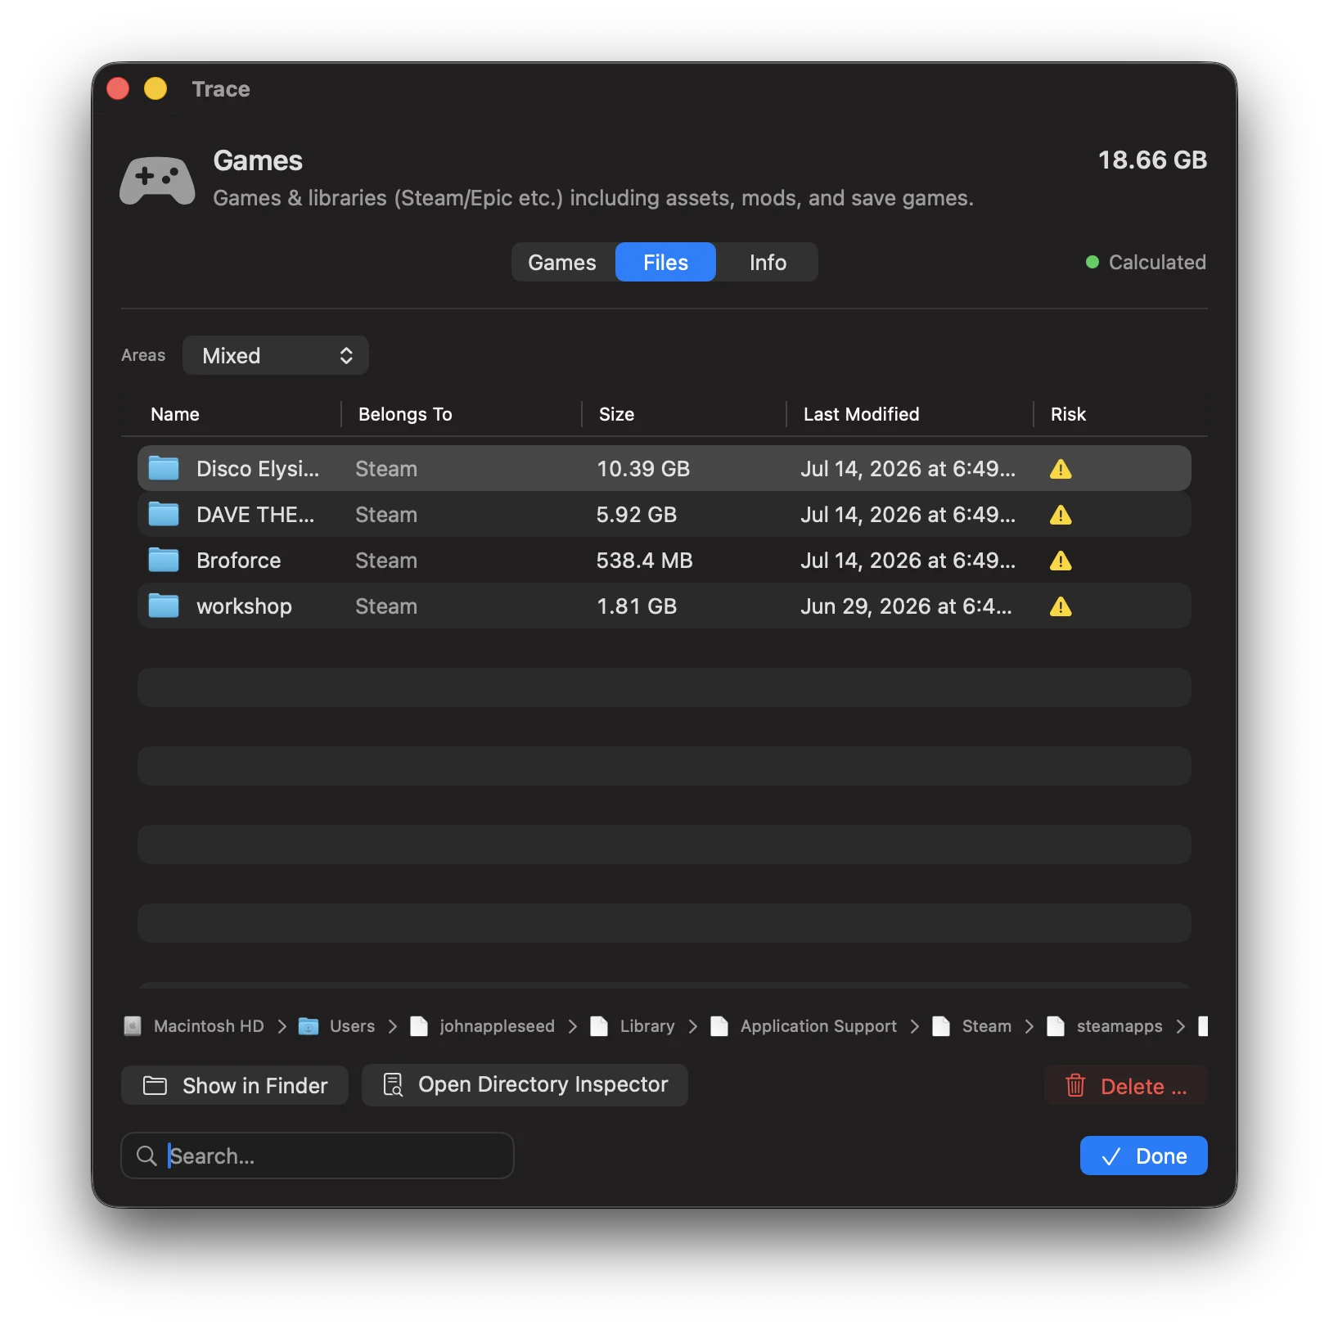Click the risk warning icon for Disco Elysium
Viewport: 1329px width, 1329px height.
(1061, 469)
